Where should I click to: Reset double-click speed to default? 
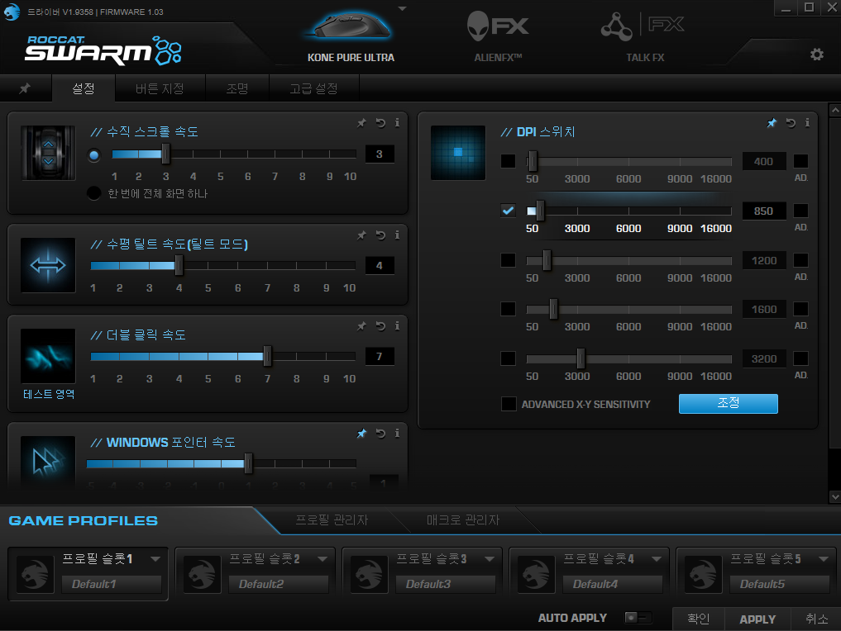point(380,326)
